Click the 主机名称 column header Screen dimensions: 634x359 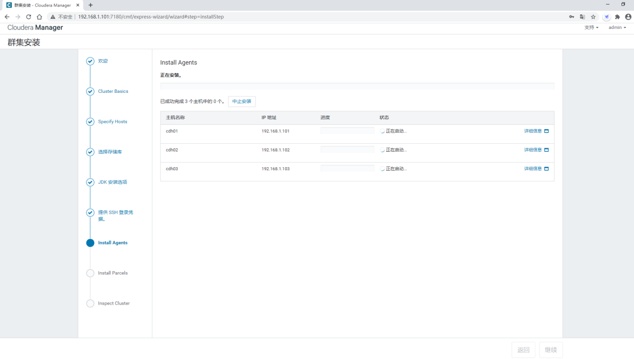pos(175,118)
